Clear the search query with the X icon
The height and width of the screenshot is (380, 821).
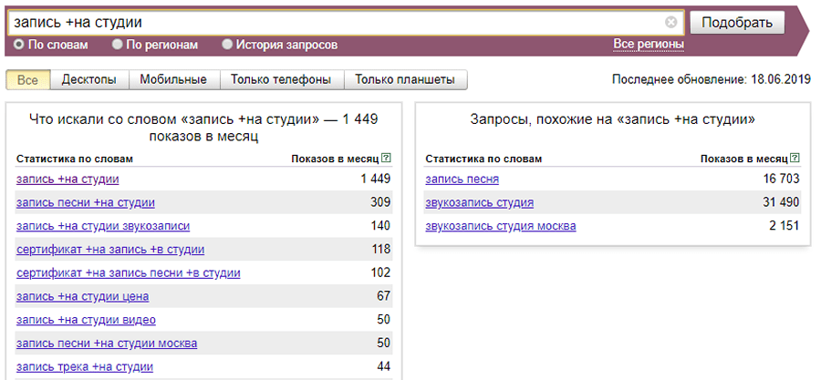(x=671, y=22)
